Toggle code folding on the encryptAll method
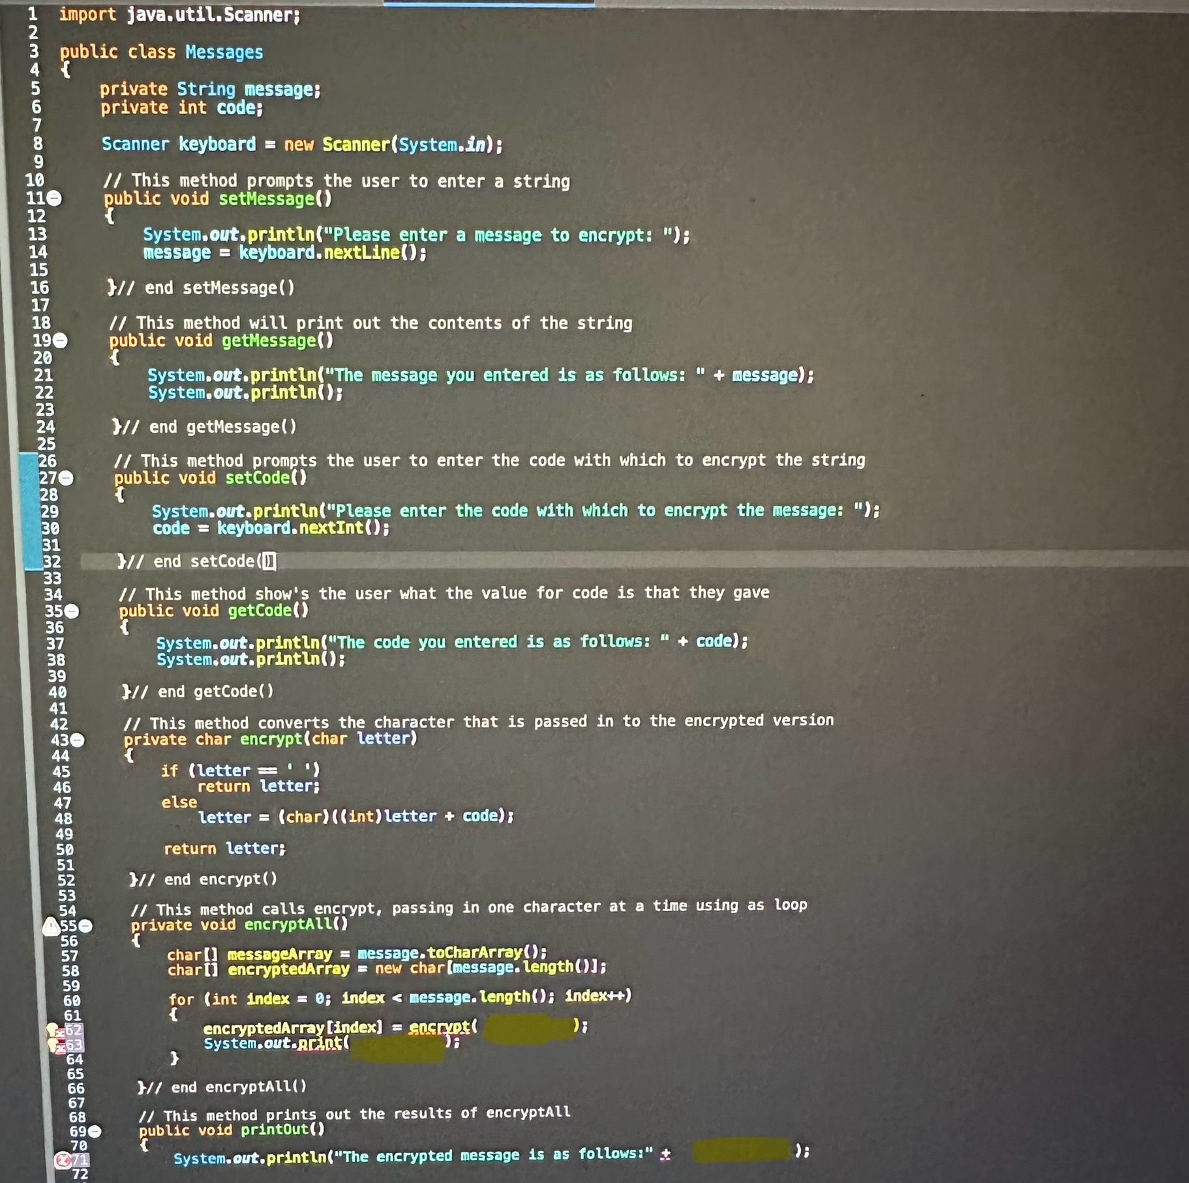 click(85, 926)
